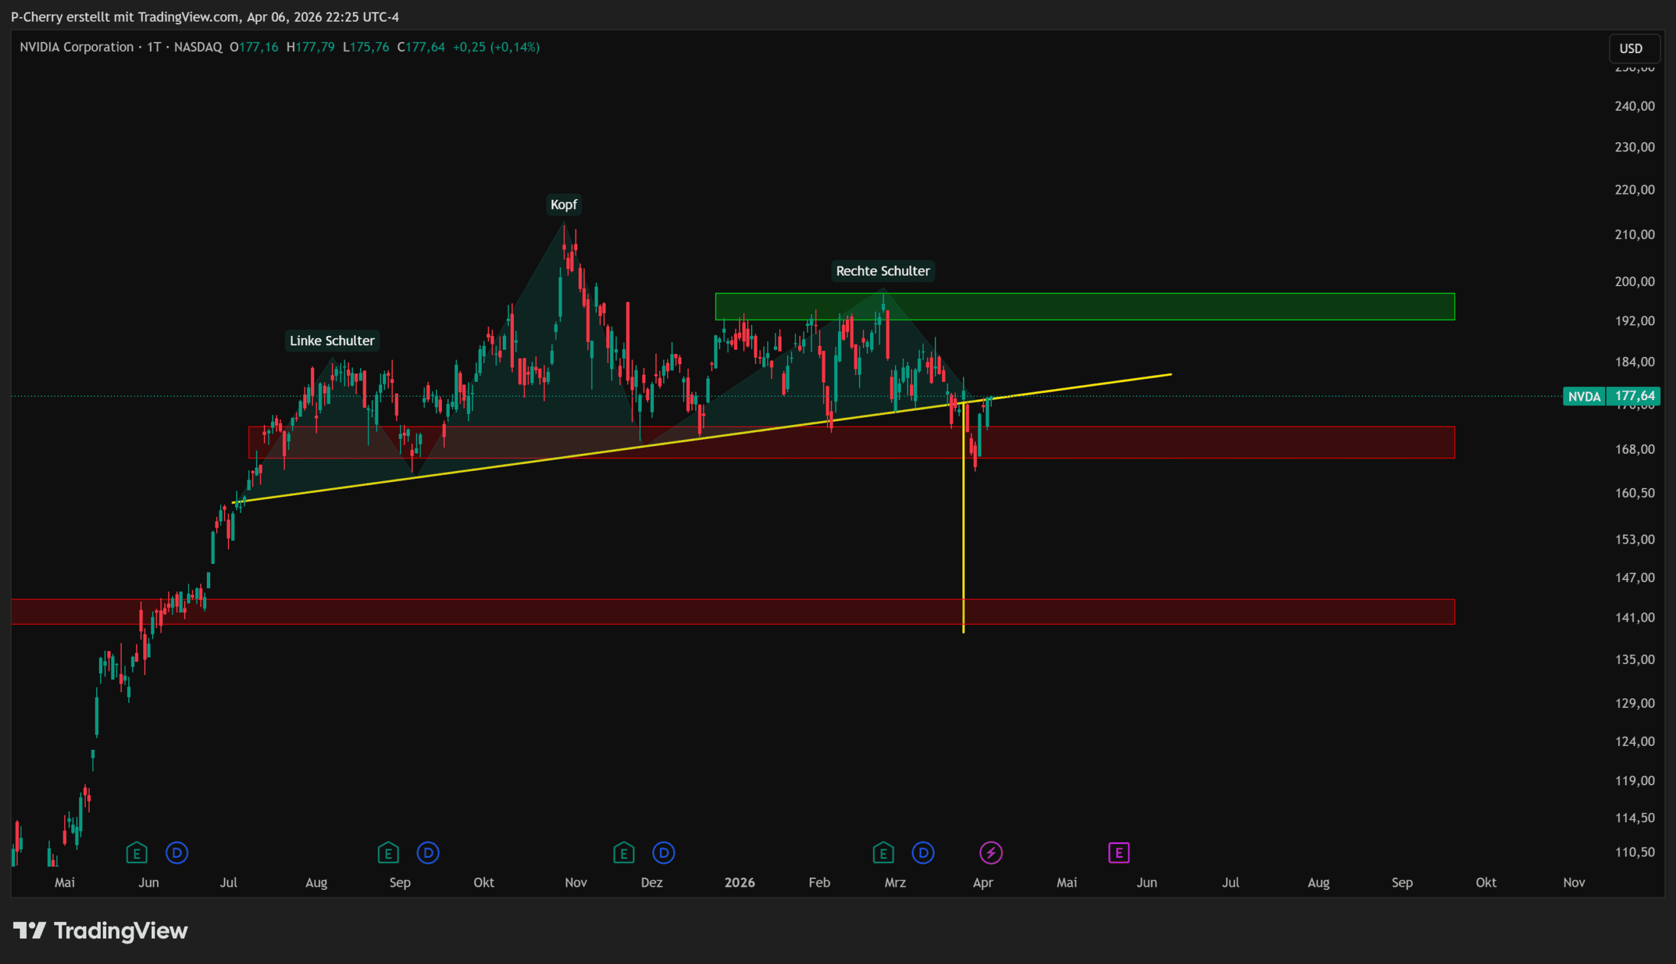Click the NVIDIA Corporation symbol title

click(77, 47)
